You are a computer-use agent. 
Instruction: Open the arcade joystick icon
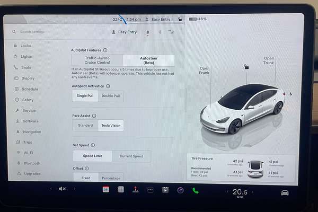coord(136,190)
